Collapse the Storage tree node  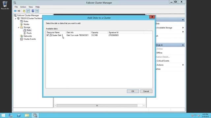(18, 27)
